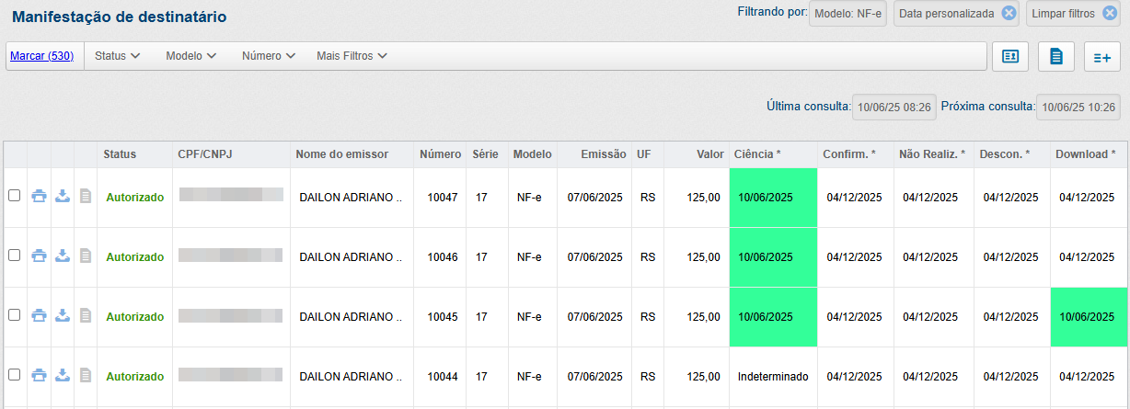Print invoice number 10044
Image resolution: width=1130 pixels, height=409 pixels.
[x=39, y=375]
